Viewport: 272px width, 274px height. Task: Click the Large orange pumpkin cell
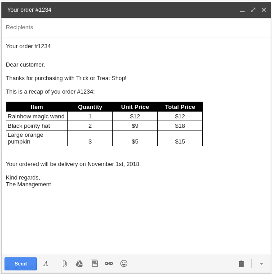[x=36, y=138]
